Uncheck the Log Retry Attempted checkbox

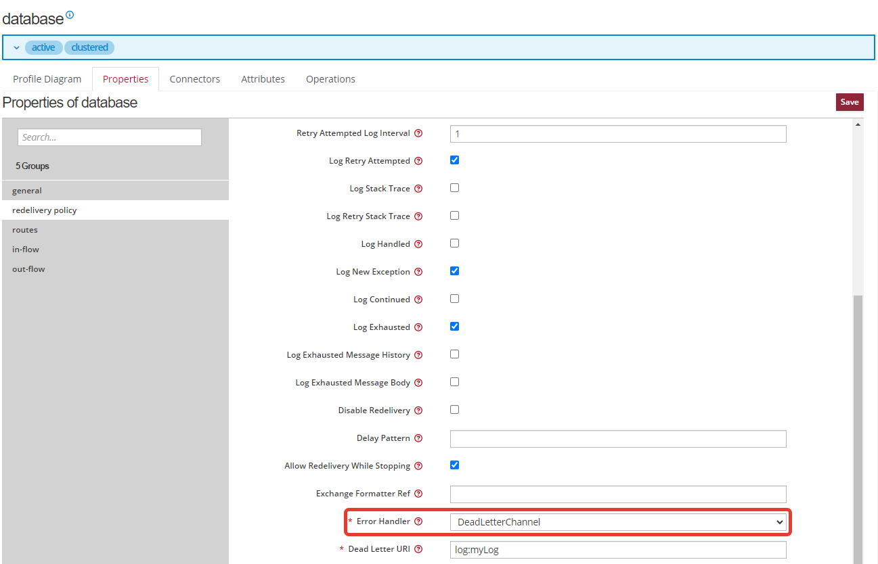coord(455,160)
